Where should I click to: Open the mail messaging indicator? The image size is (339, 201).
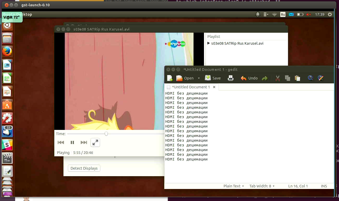[x=291, y=14]
